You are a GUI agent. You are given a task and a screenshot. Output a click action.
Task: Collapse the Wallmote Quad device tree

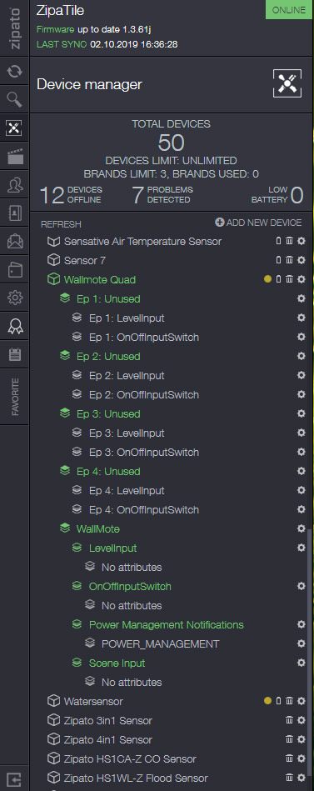pyautogui.click(x=53, y=279)
